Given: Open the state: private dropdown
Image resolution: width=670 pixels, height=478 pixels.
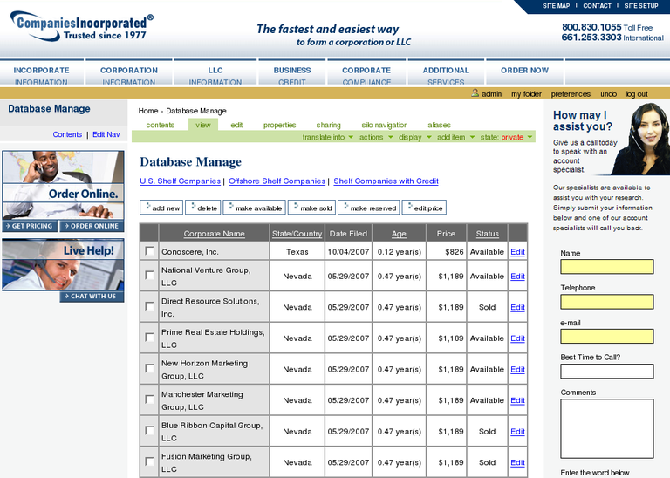Looking at the screenshot, I should pos(506,137).
